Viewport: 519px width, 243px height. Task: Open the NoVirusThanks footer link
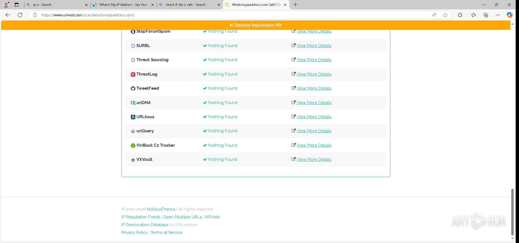click(161, 209)
